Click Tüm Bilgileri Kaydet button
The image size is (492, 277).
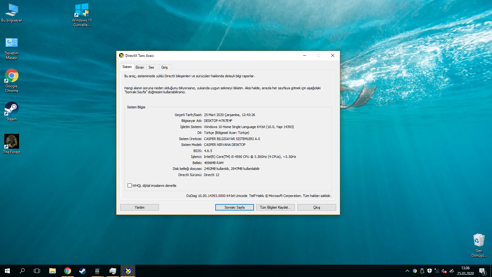[x=276, y=207]
